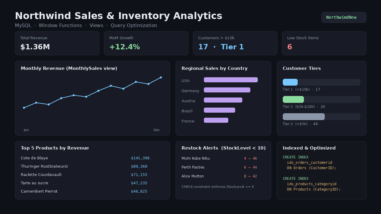Screen dimensions: 381x214
Task: Click the Tier 2 ($5k-$10k) · 24 label
Action: (x=304, y=107)
